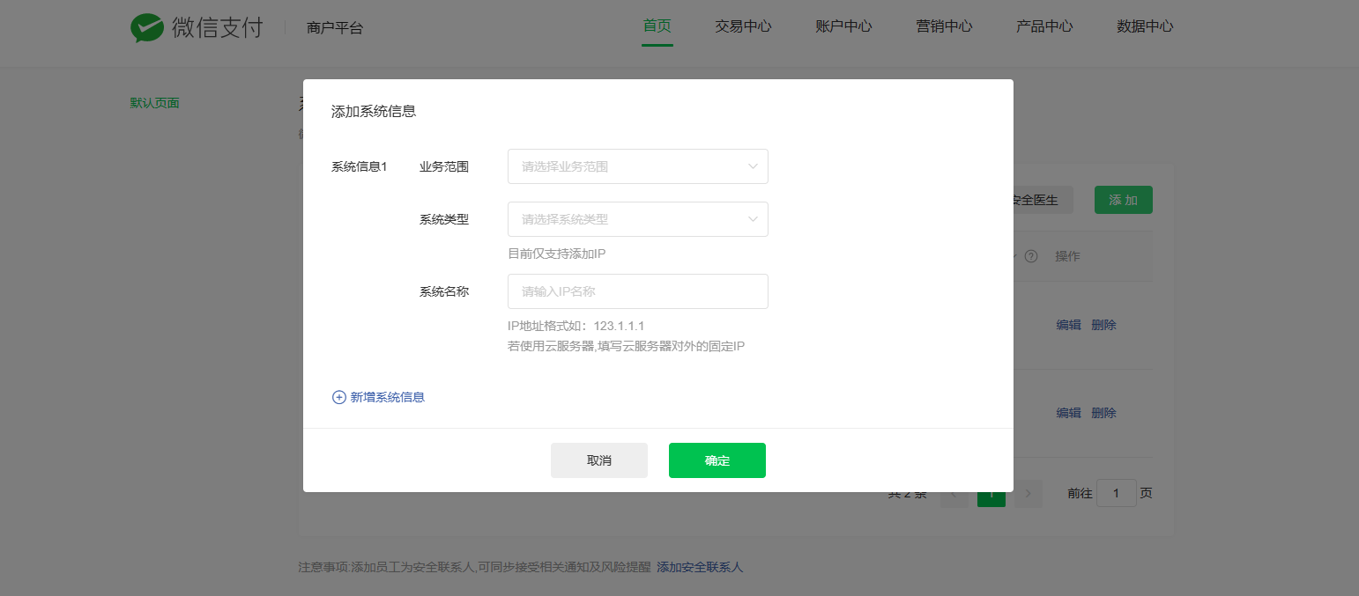Click 编辑 in the first table row

(1068, 325)
